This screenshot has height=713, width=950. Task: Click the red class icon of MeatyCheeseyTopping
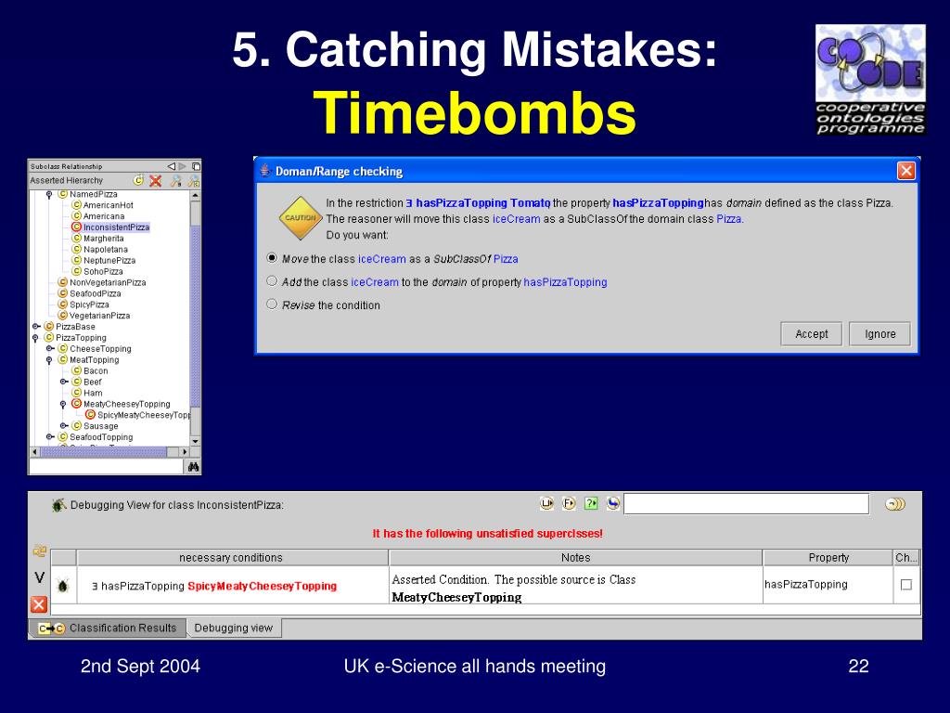pyautogui.click(x=76, y=404)
